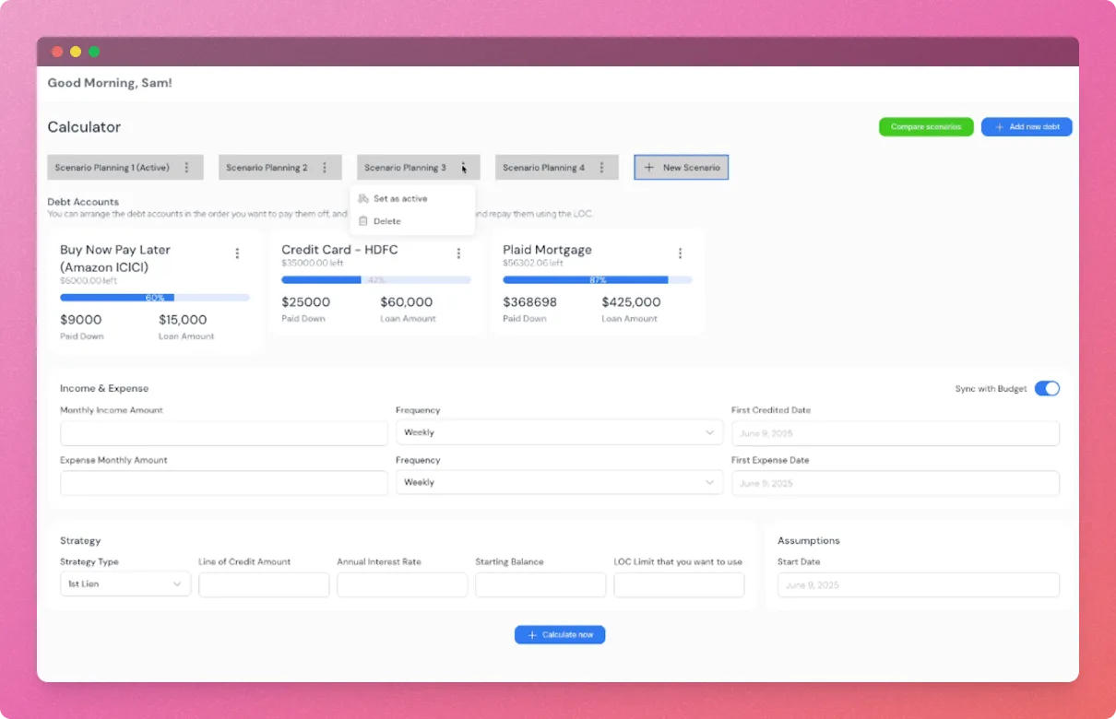The height and width of the screenshot is (719, 1116).
Task: Click the trash icon next to Delete
Action: (363, 221)
